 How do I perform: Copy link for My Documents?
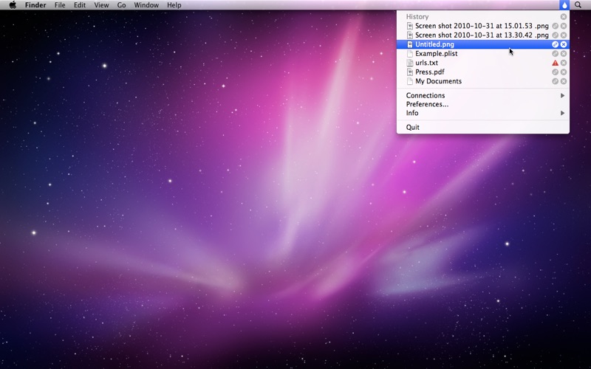pos(556,81)
